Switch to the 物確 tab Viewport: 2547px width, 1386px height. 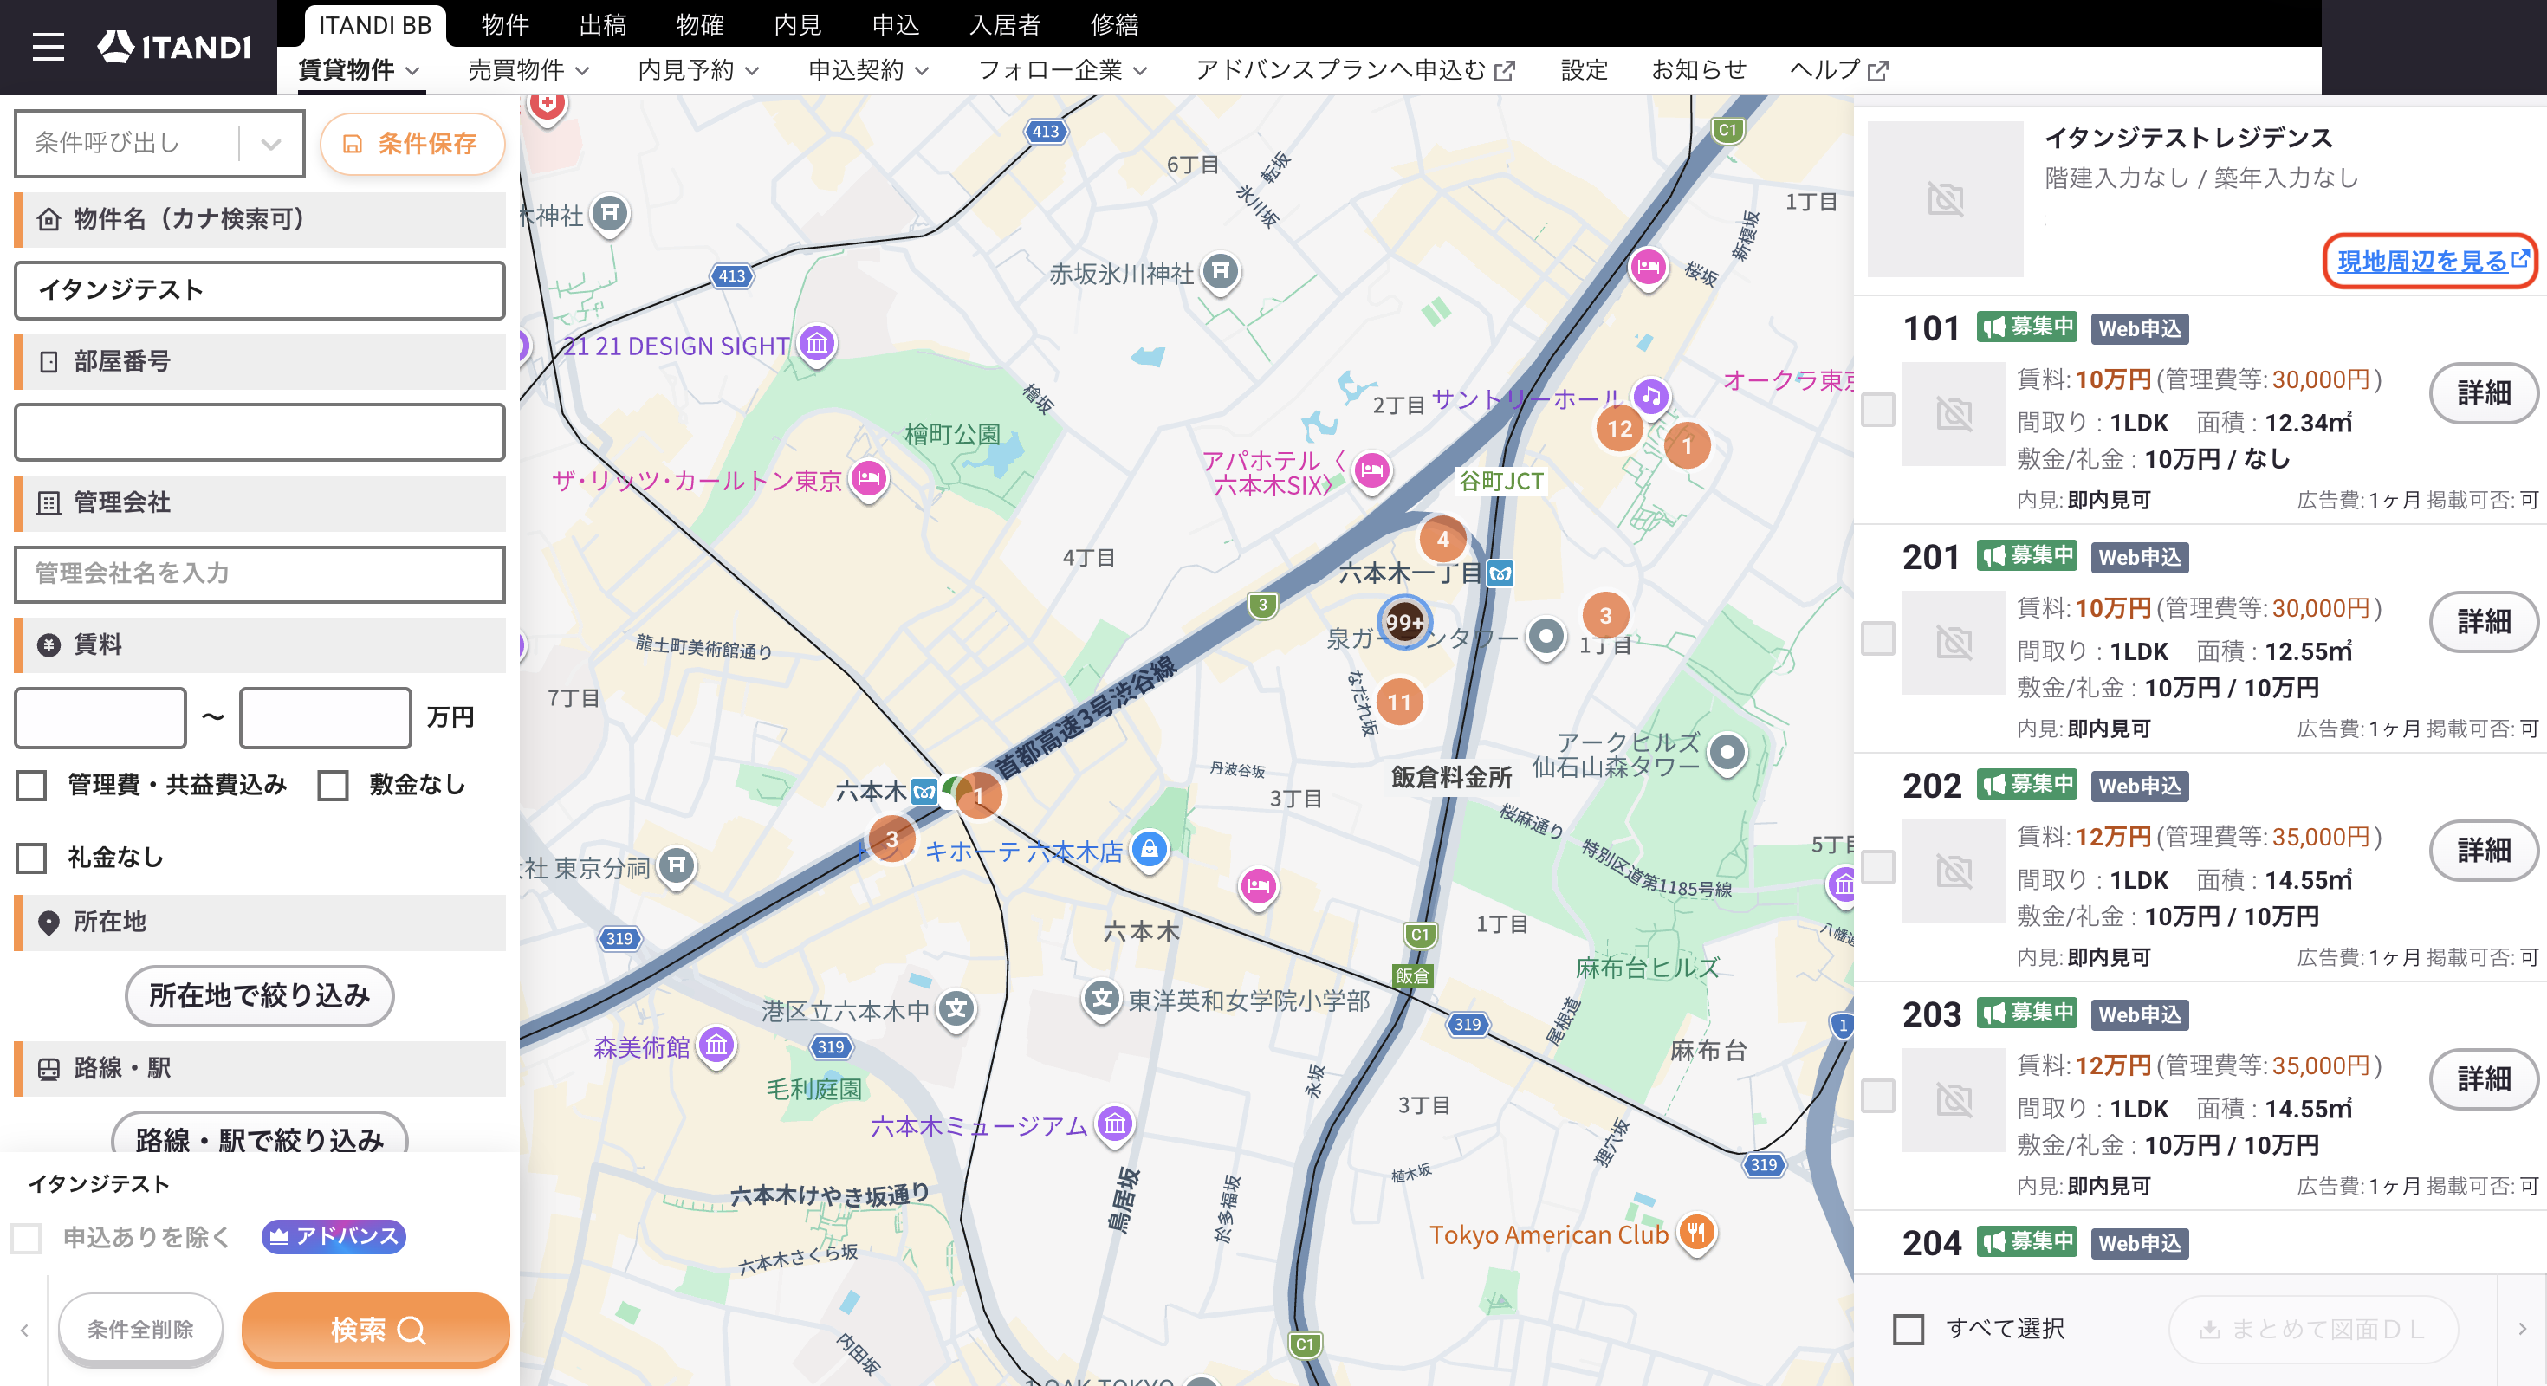click(x=700, y=25)
